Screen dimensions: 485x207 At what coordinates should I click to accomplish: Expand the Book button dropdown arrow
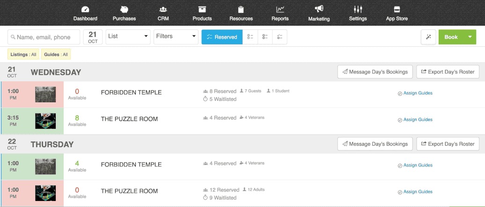(470, 37)
